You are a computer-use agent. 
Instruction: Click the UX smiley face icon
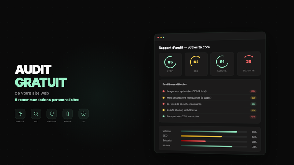(84, 114)
